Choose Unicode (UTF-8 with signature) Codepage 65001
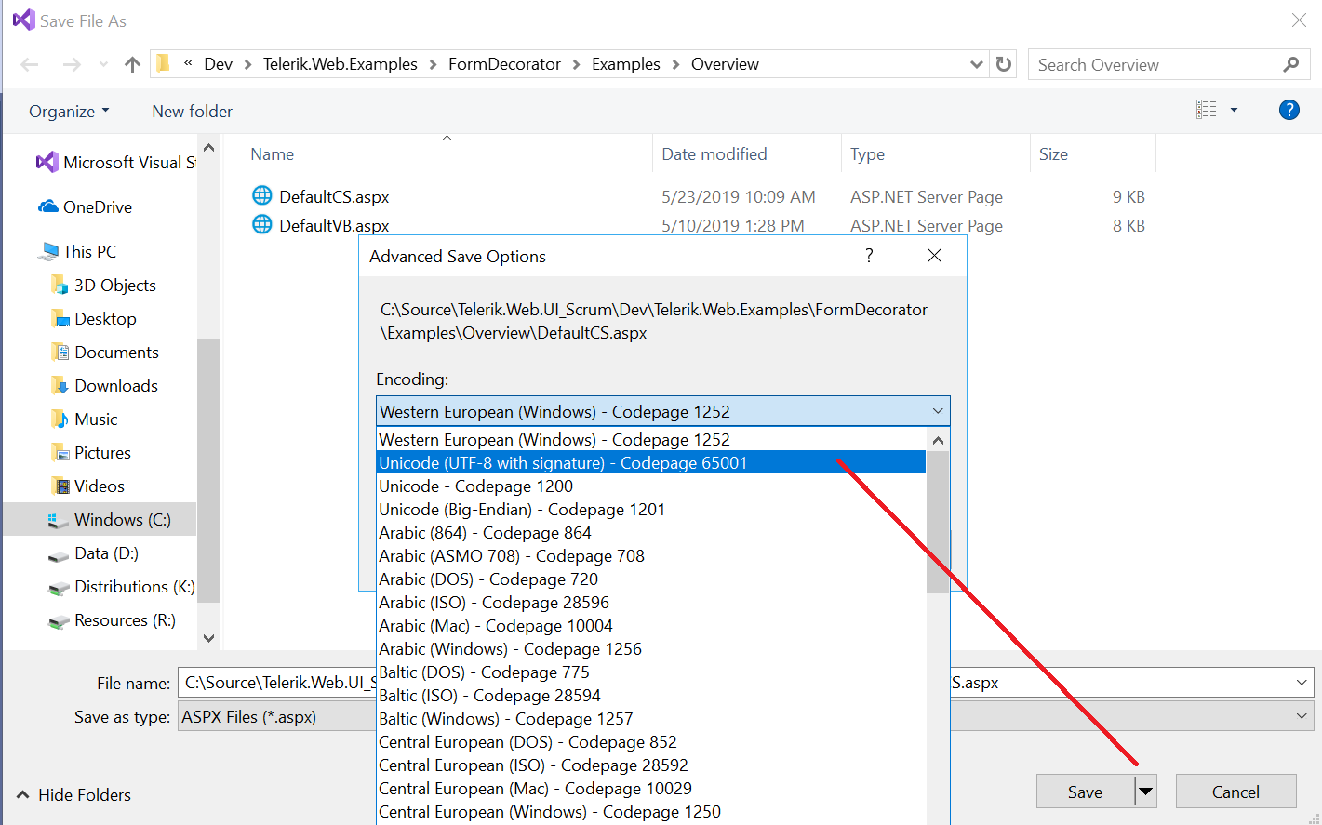Screen dimensions: 1322x825 click(651, 463)
